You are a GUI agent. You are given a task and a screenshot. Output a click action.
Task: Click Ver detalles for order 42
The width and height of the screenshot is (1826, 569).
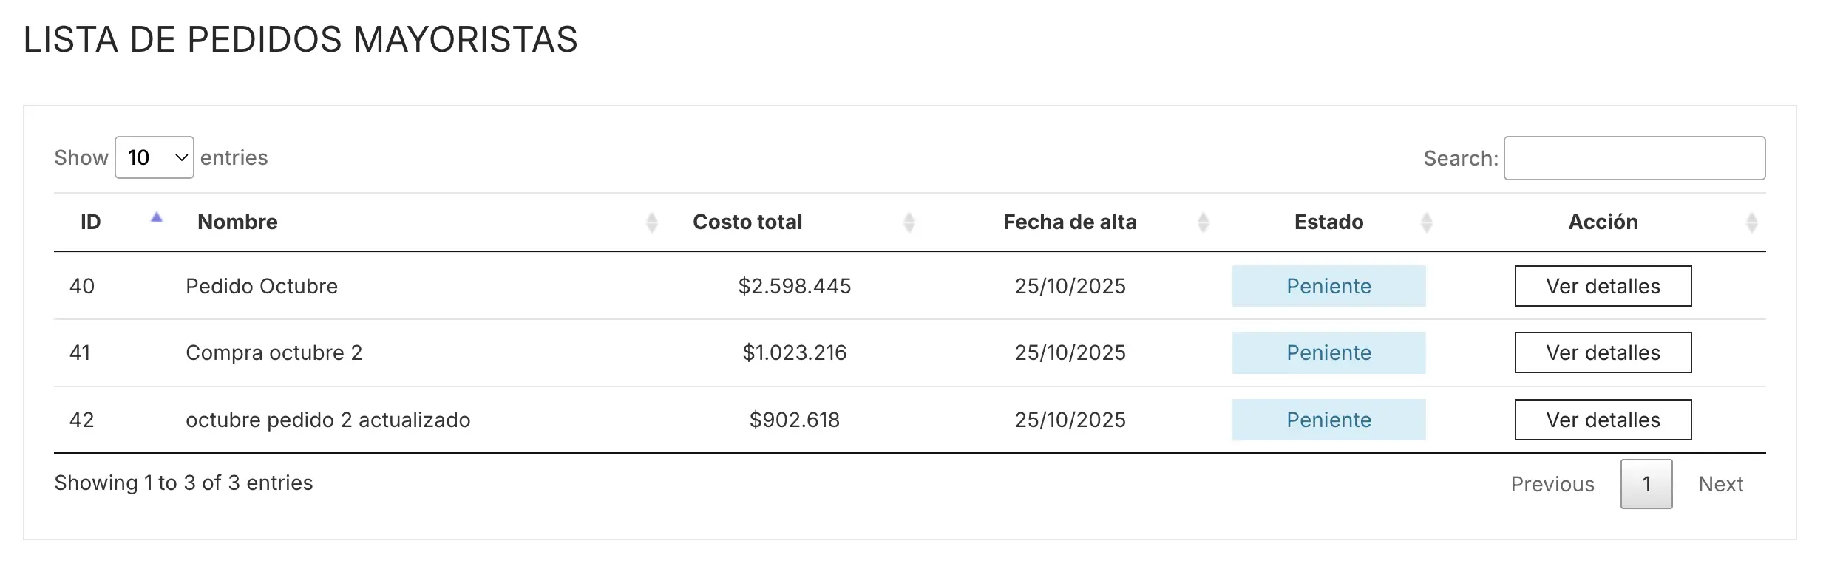[x=1603, y=420]
